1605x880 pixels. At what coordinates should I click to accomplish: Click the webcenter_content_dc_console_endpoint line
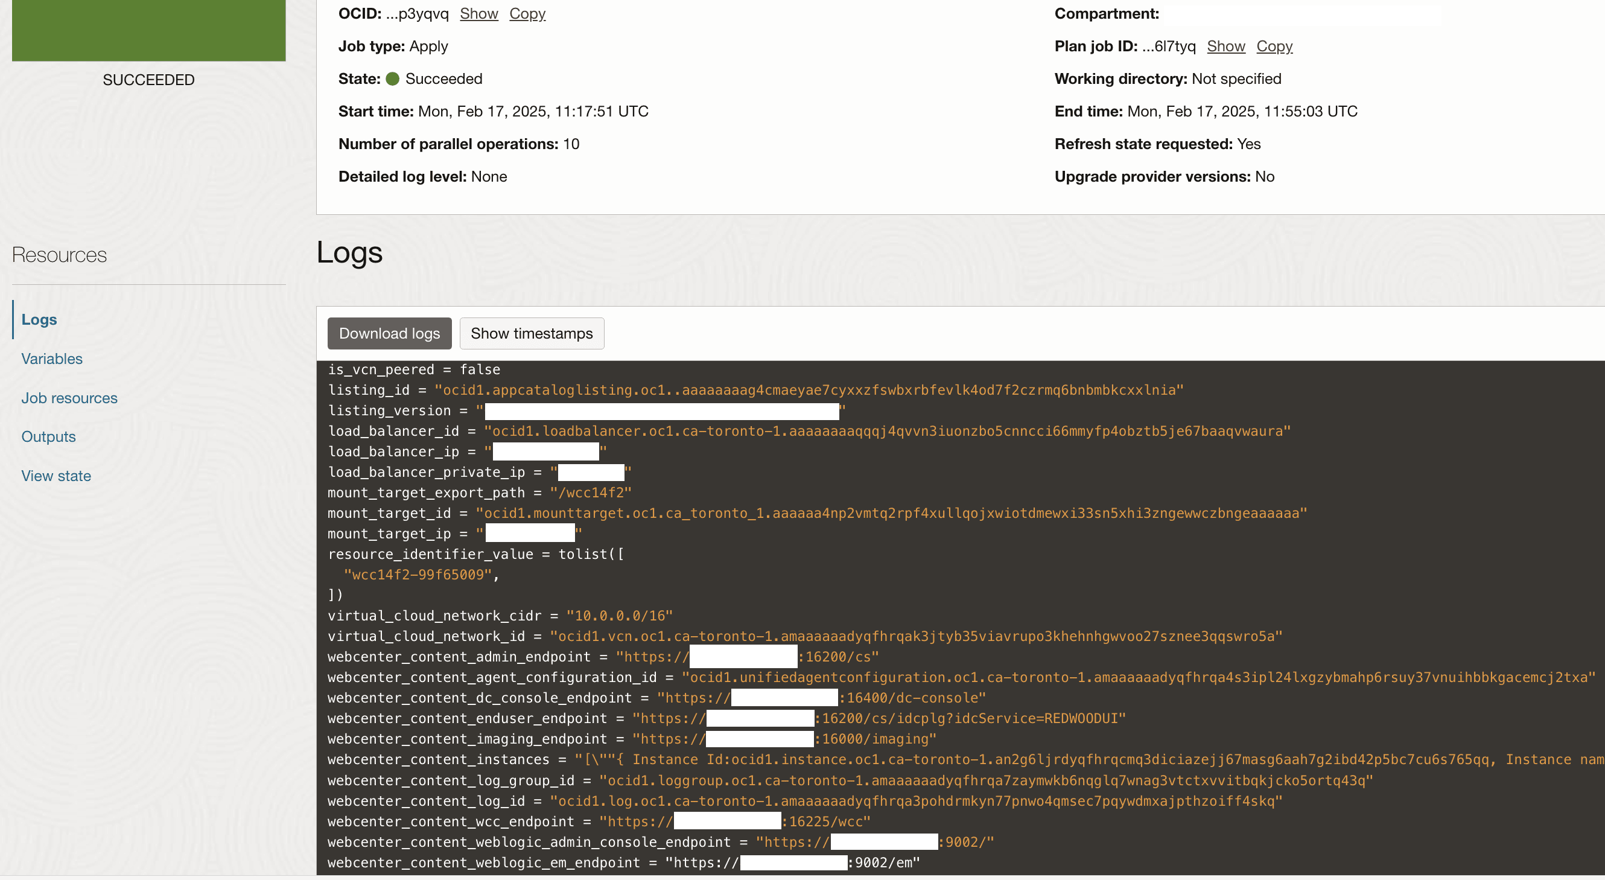point(656,698)
